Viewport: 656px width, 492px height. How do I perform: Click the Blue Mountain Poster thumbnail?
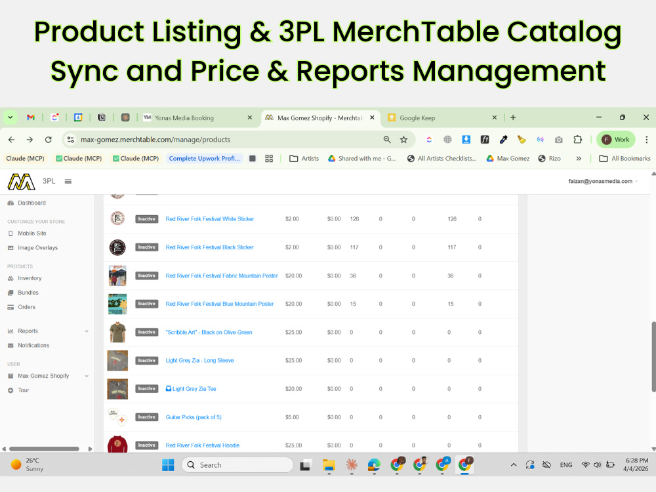[x=117, y=304]
